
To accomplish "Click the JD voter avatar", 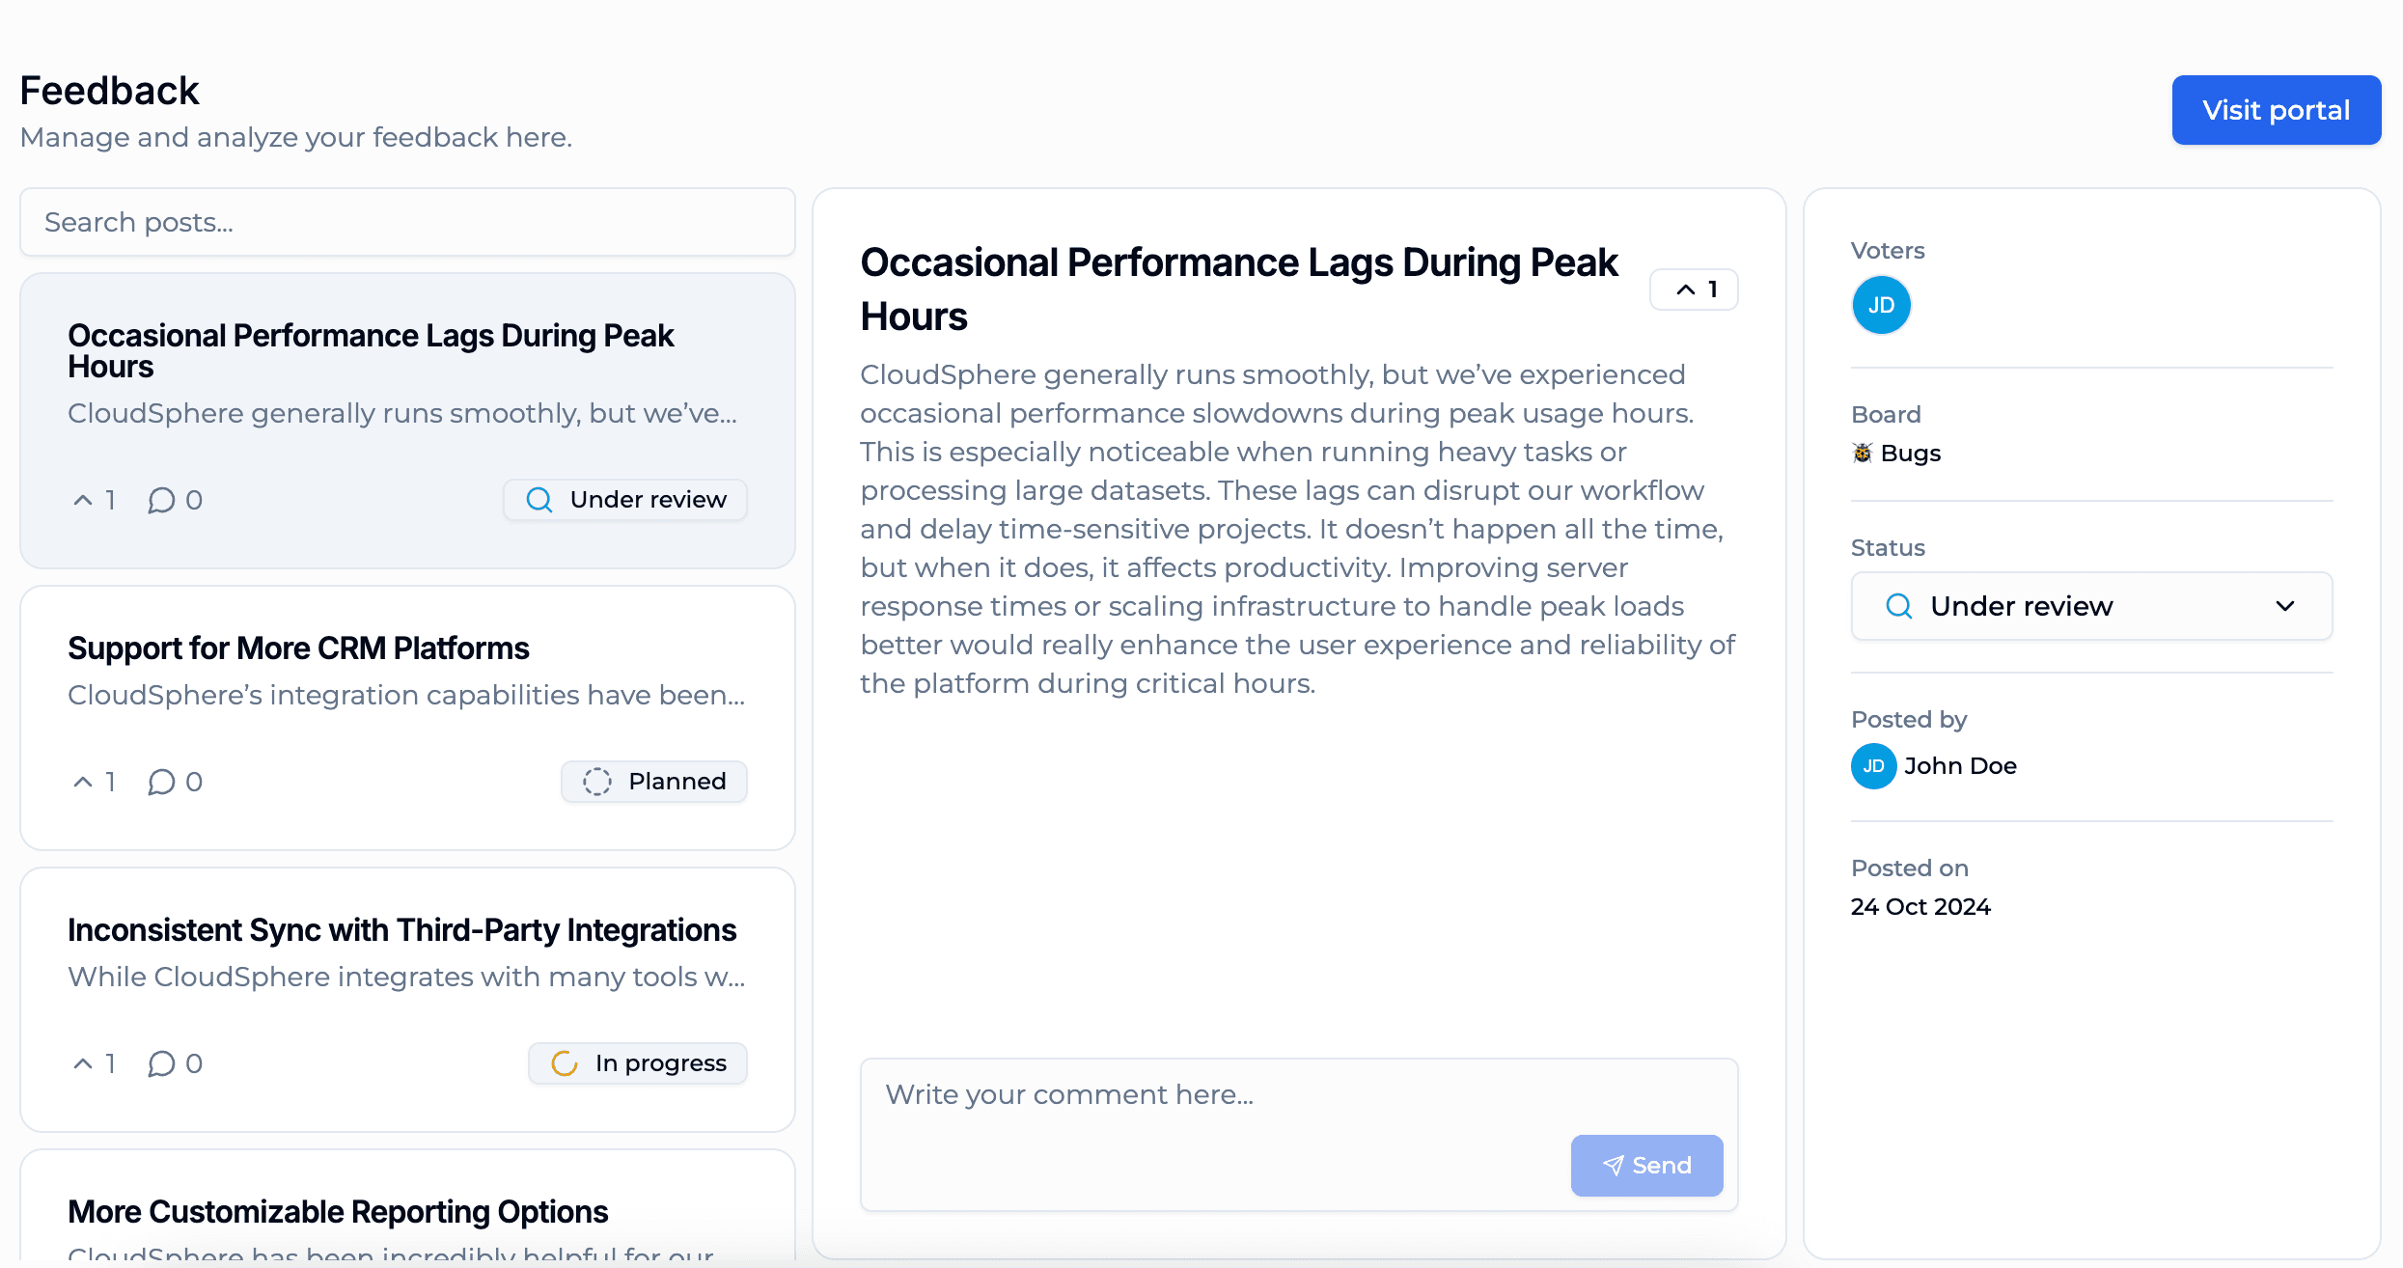I will point(1881,305).
